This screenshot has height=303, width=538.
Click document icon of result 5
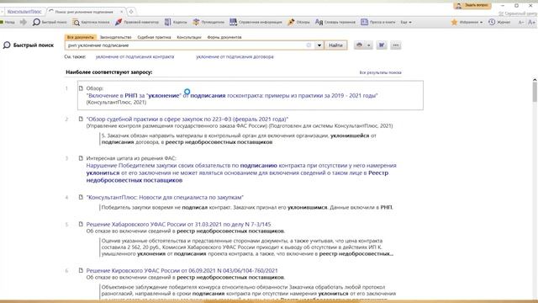click(x=81, y=224)
